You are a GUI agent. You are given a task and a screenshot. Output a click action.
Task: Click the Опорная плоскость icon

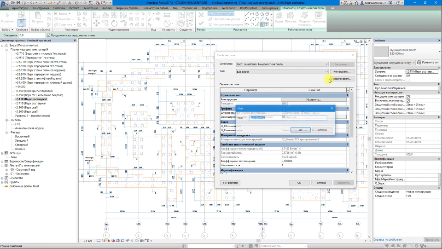pyautogui.click(x=304, y=19)
